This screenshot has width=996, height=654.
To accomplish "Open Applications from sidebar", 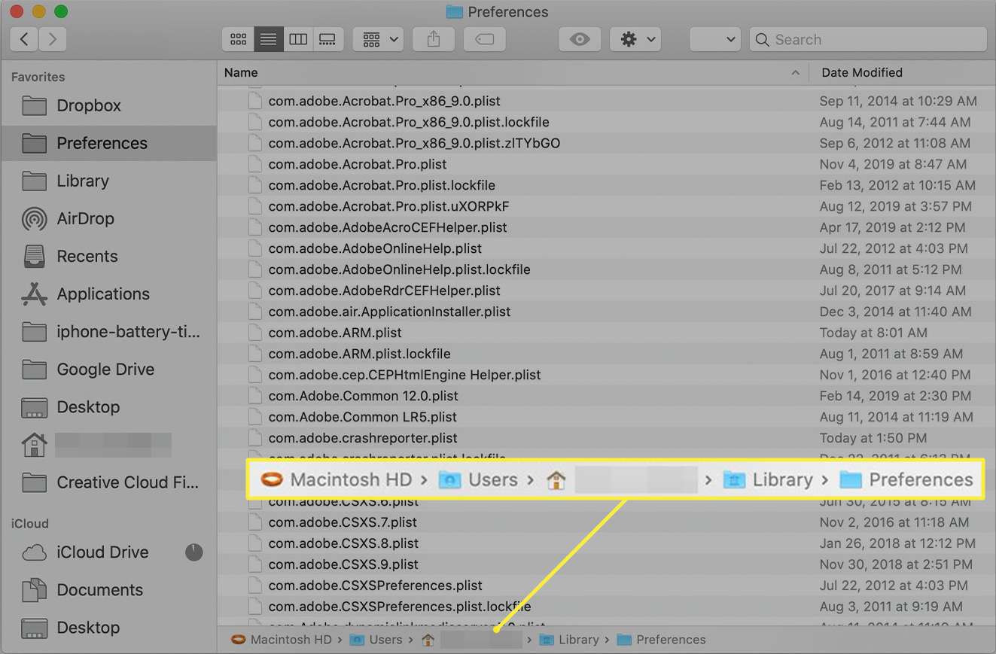I will coord(102,294).
